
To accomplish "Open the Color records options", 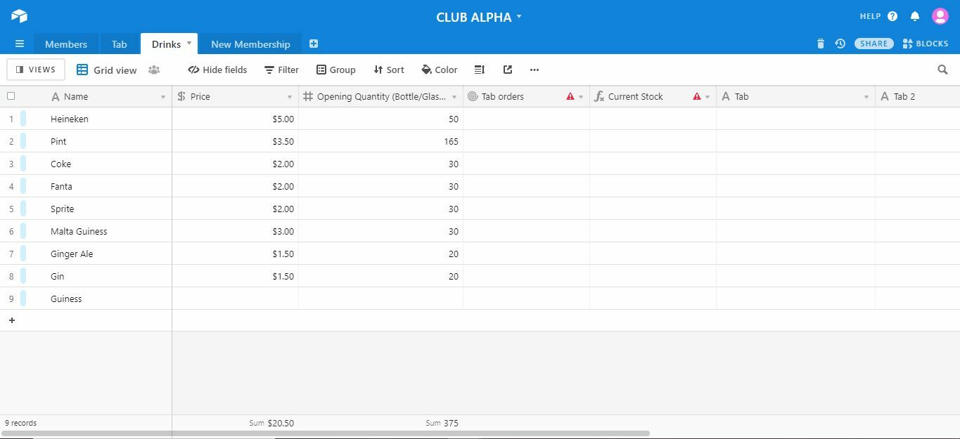I will (439, 70).
